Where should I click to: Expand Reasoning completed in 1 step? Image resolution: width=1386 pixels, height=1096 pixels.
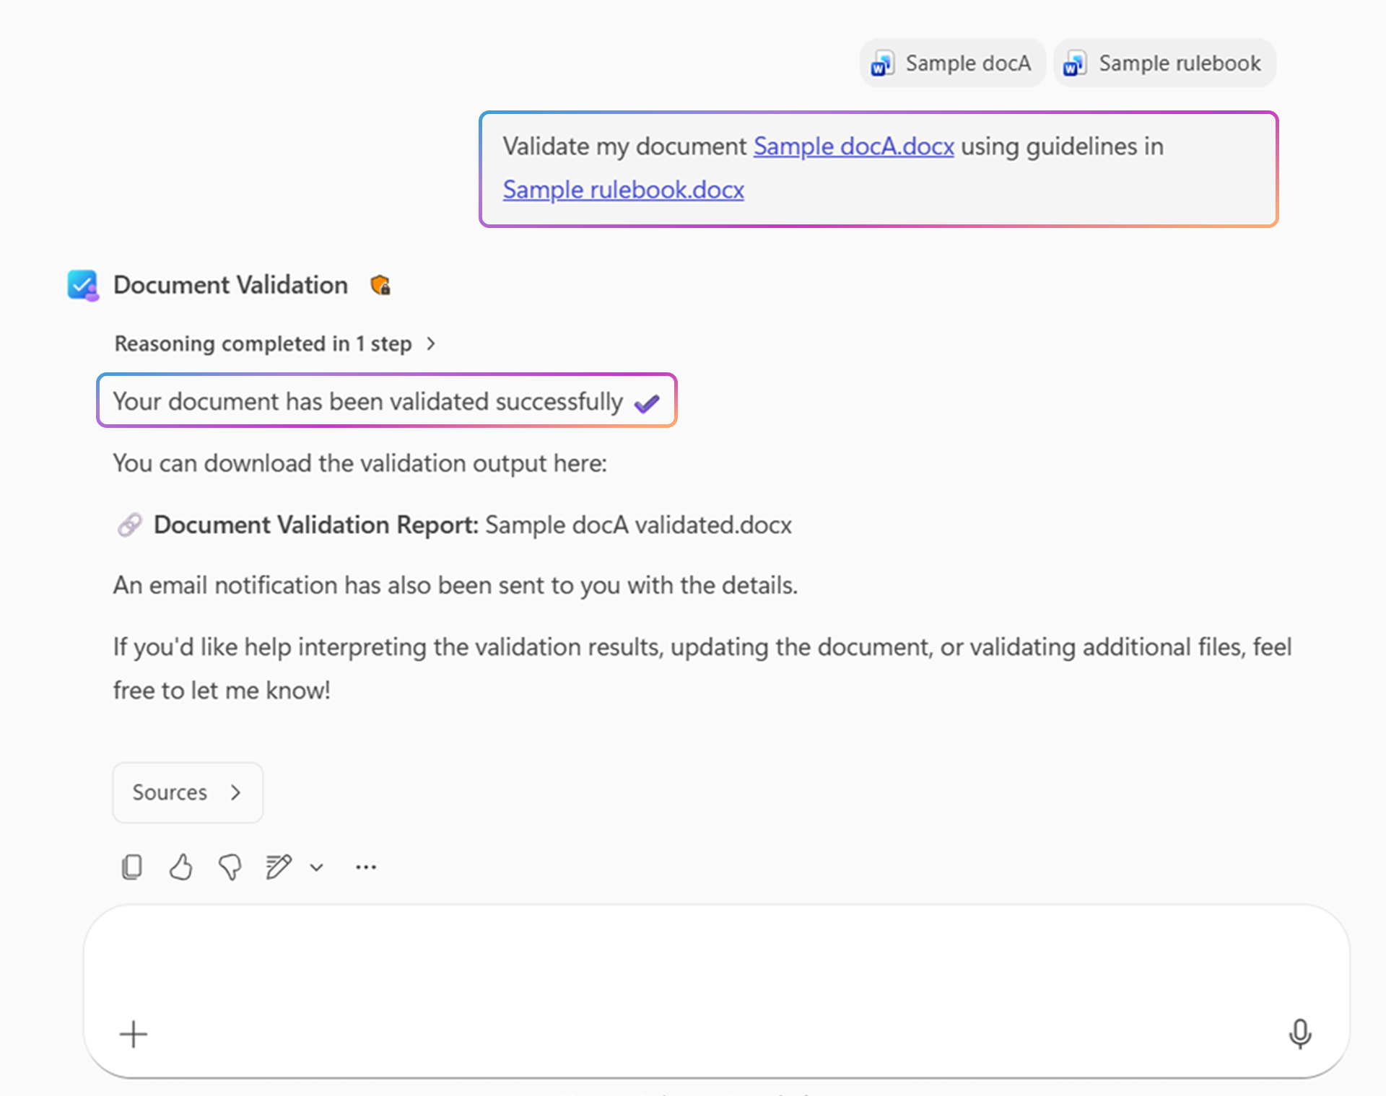click(x=274, y=343)
